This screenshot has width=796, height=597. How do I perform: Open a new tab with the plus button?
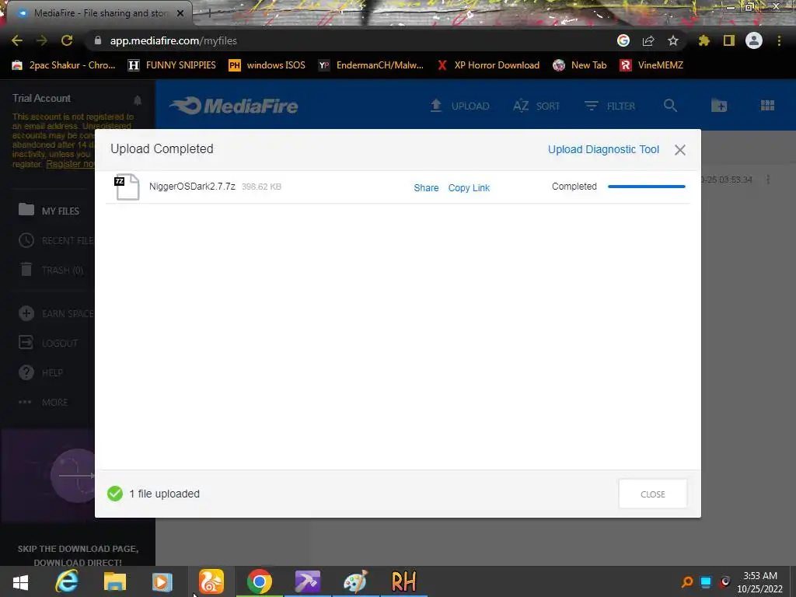click(209, 13)
